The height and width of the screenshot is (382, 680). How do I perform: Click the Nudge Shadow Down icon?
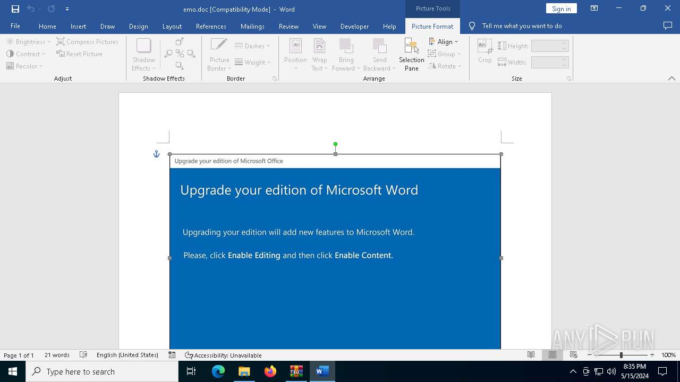click(x=180, y=66)
